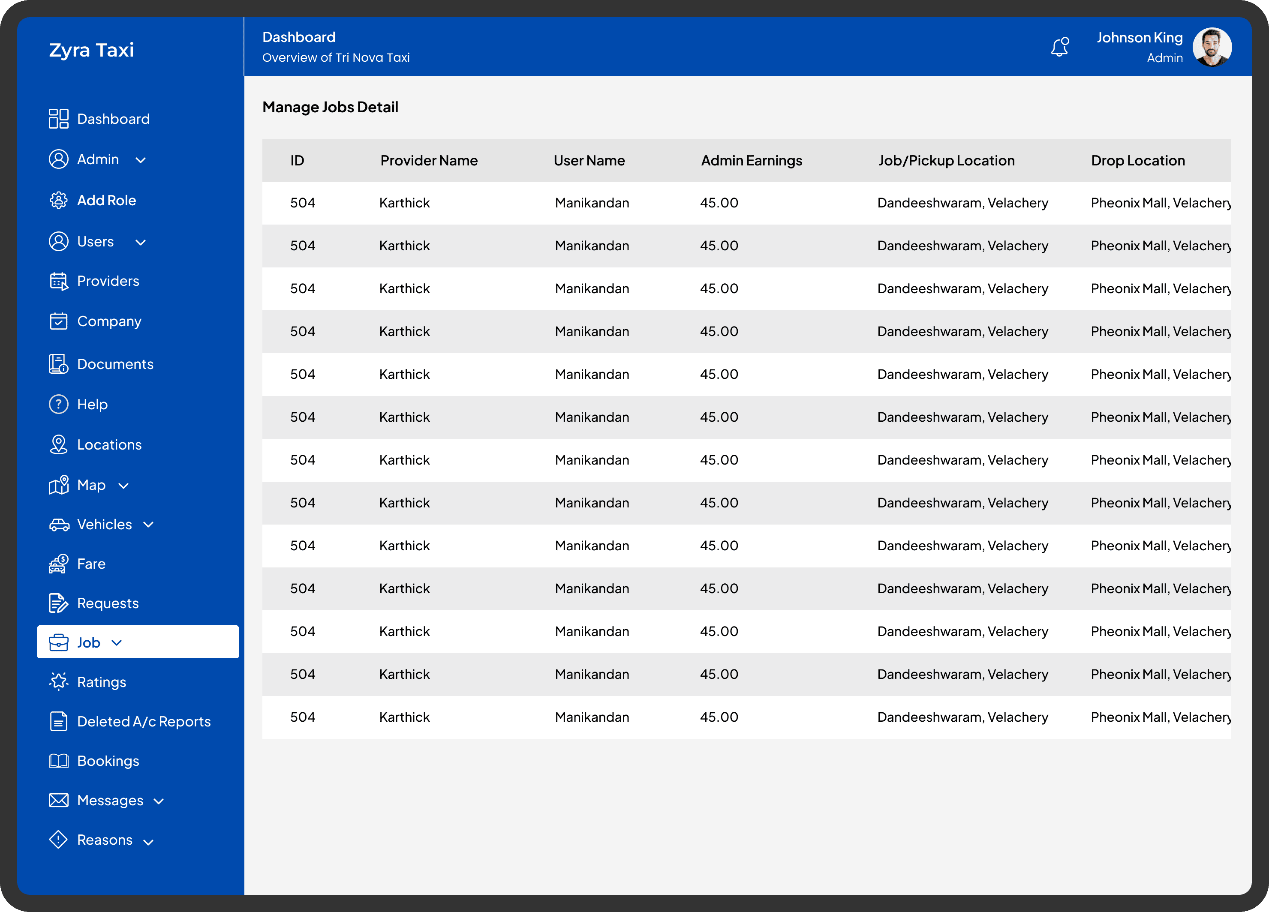Image resolution: width=1269 pixels, height=912 pixels.
Task: Click the Help question mark icon
Action: coord(58,404)
